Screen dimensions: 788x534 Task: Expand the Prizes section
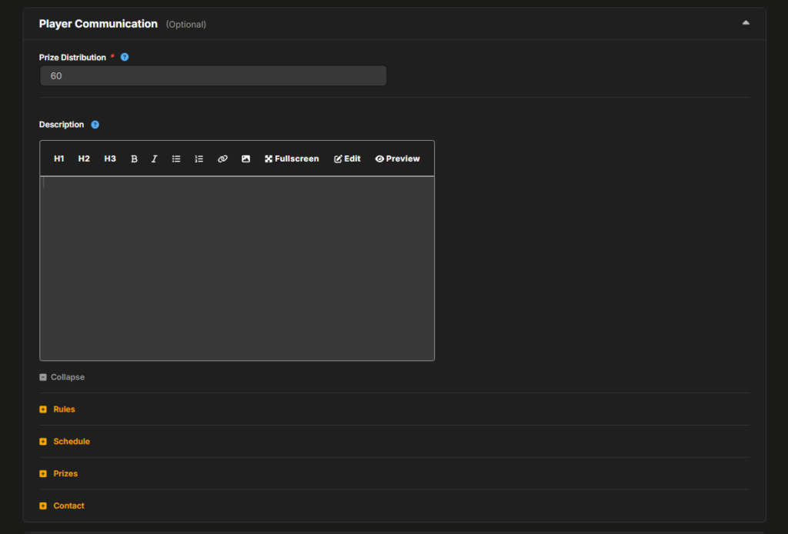pyautogui.click(x=58, y=474)
